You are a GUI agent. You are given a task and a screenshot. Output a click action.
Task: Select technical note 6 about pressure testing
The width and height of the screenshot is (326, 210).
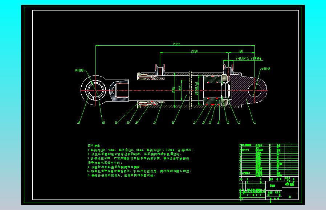click(121, 176)
